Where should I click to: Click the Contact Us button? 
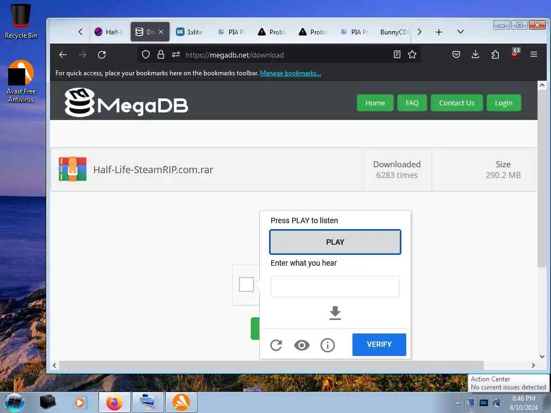(x=456, y=103)
